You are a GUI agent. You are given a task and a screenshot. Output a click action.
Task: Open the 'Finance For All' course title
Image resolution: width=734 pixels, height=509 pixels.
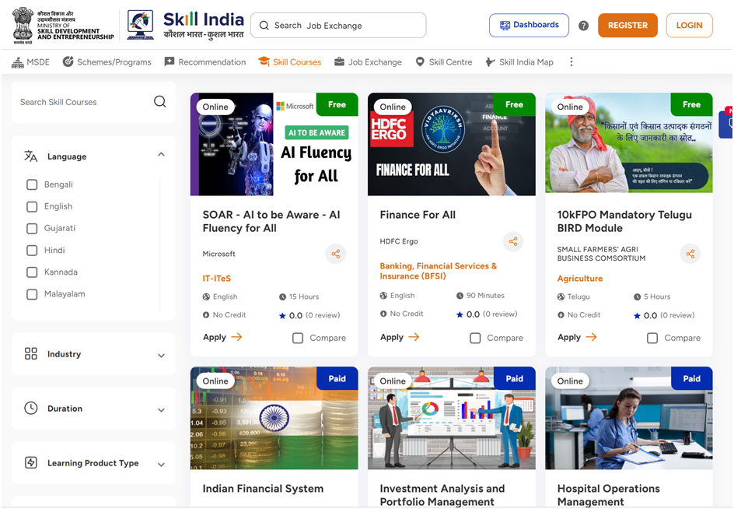418,215
